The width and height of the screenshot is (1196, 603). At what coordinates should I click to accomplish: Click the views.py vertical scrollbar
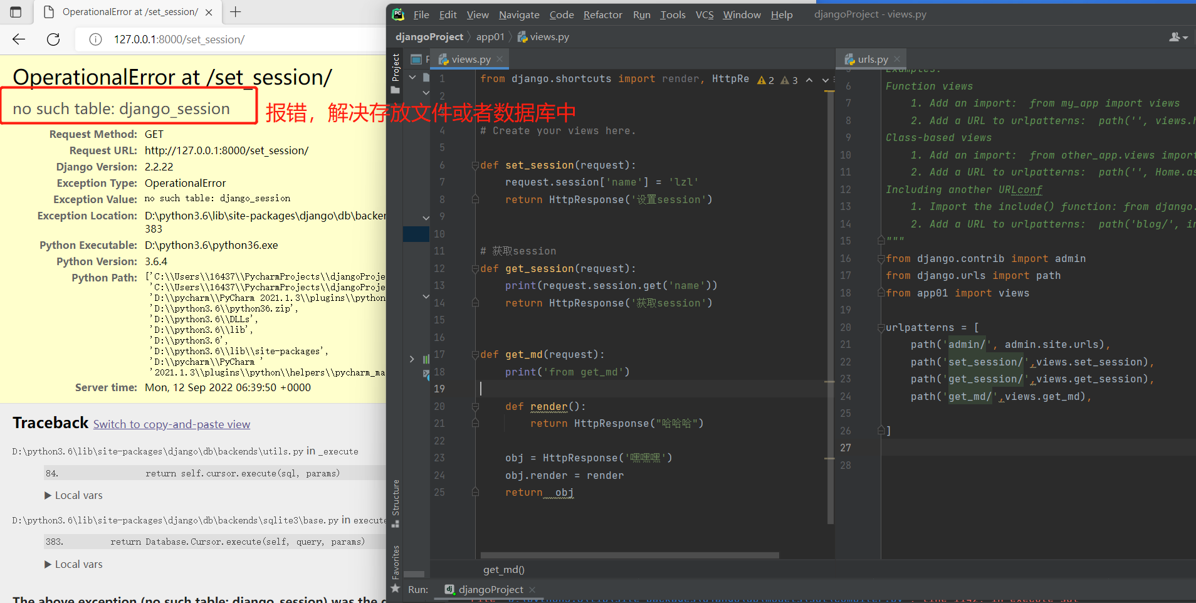pyautogui.click(x=830, y=307)
